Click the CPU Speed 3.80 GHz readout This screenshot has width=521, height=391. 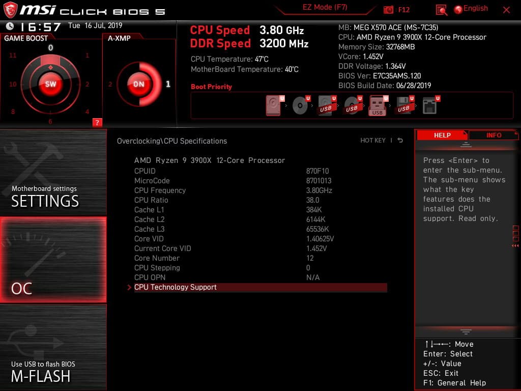tap(247, 30)
